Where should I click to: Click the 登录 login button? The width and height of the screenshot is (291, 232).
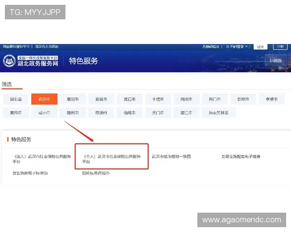point(260,46)
